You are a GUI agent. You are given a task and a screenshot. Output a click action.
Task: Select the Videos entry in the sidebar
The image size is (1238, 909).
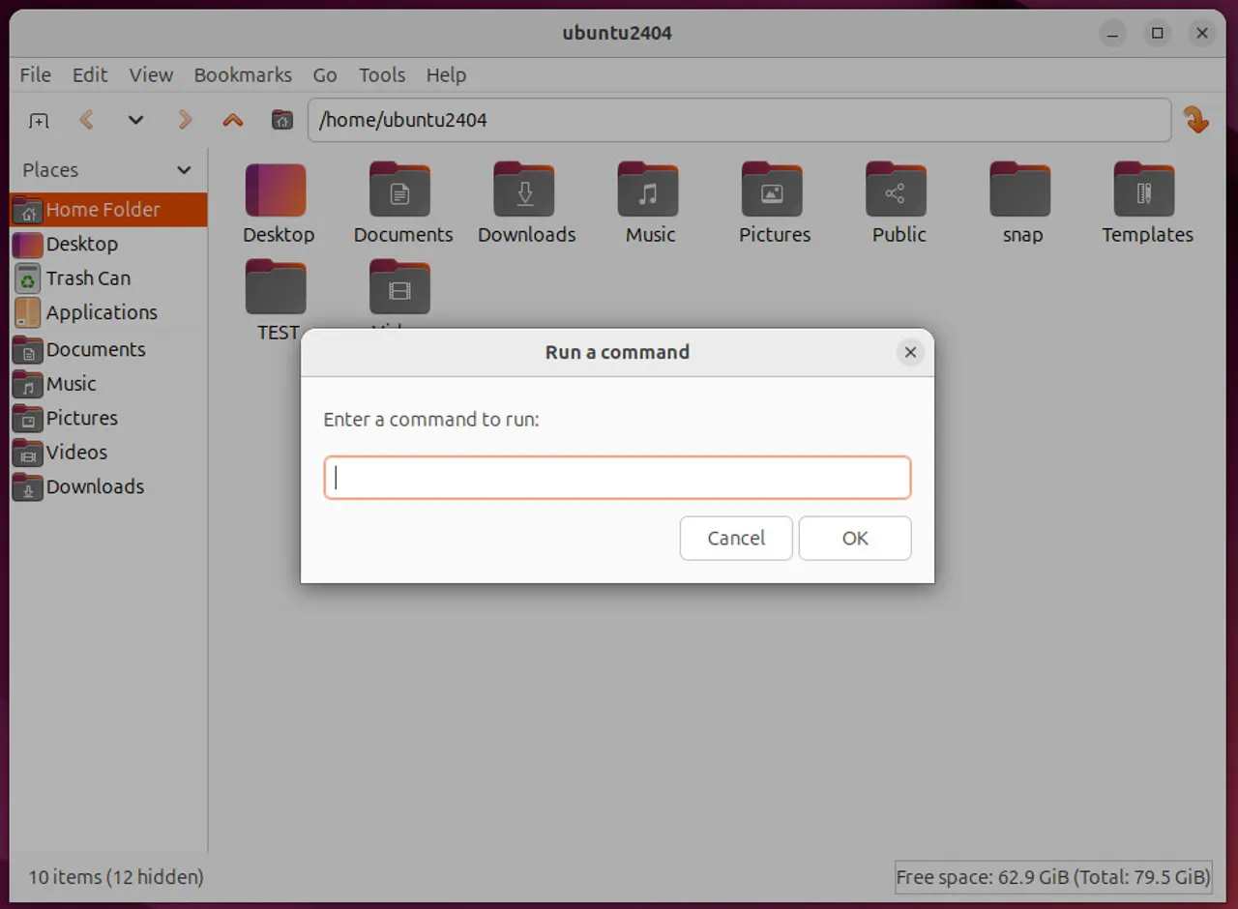coord(76,452)
